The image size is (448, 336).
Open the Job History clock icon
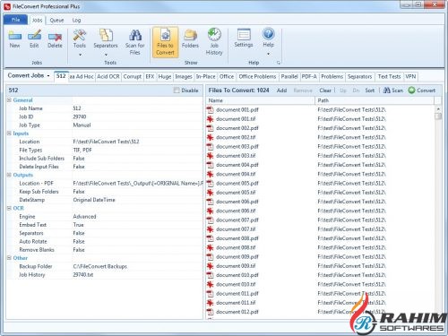click(x=214, y=34)
